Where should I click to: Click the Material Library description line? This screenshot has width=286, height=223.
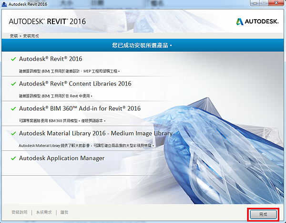(86, 146)
